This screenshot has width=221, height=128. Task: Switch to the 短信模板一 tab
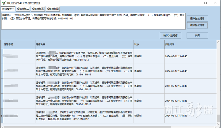tap(8, 9)
